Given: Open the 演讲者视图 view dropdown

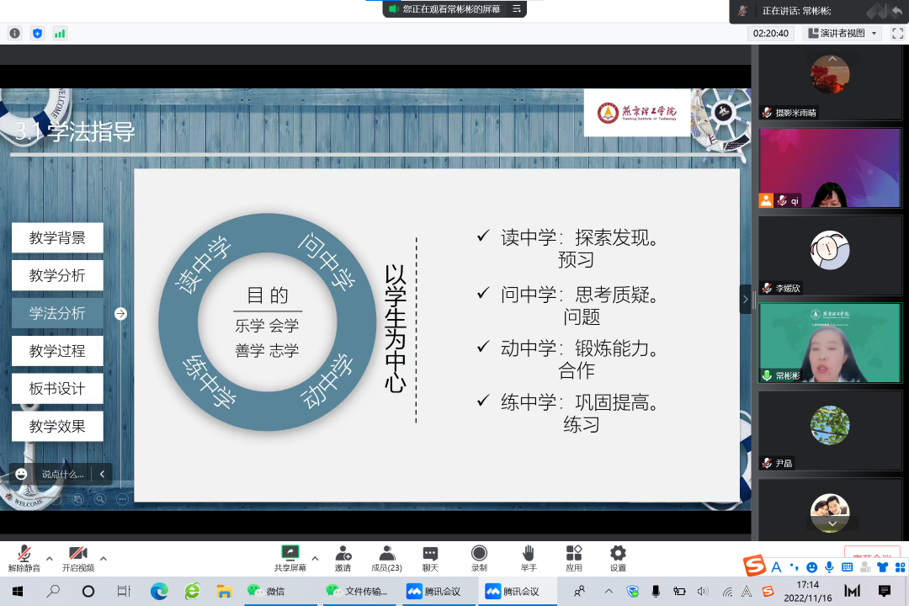Looking at the screenshot, I should click(843, 34).
